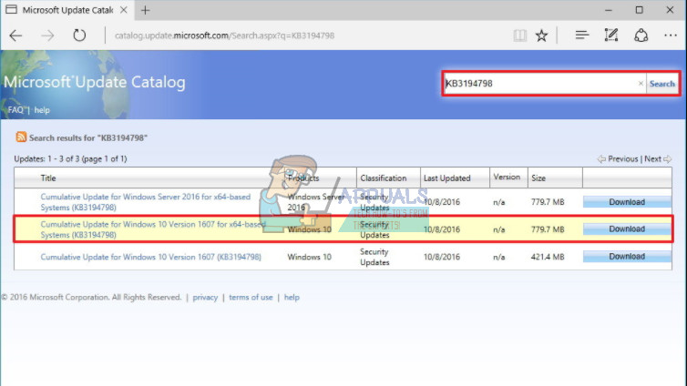Download the 421.4 MB Windows 10 update
Screen dimensions: 687x386
tap(627, 257)
